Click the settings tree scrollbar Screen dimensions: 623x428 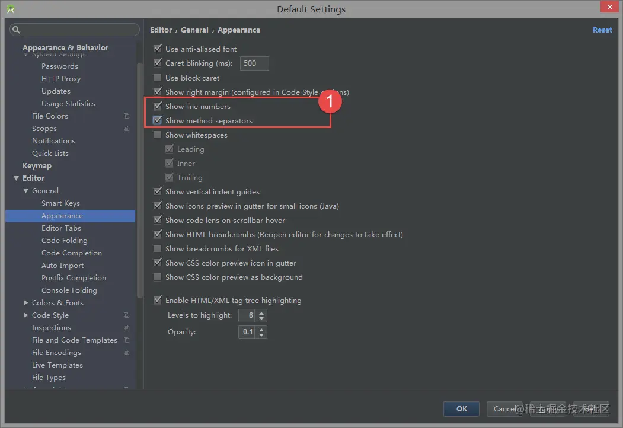pos(139,180)
